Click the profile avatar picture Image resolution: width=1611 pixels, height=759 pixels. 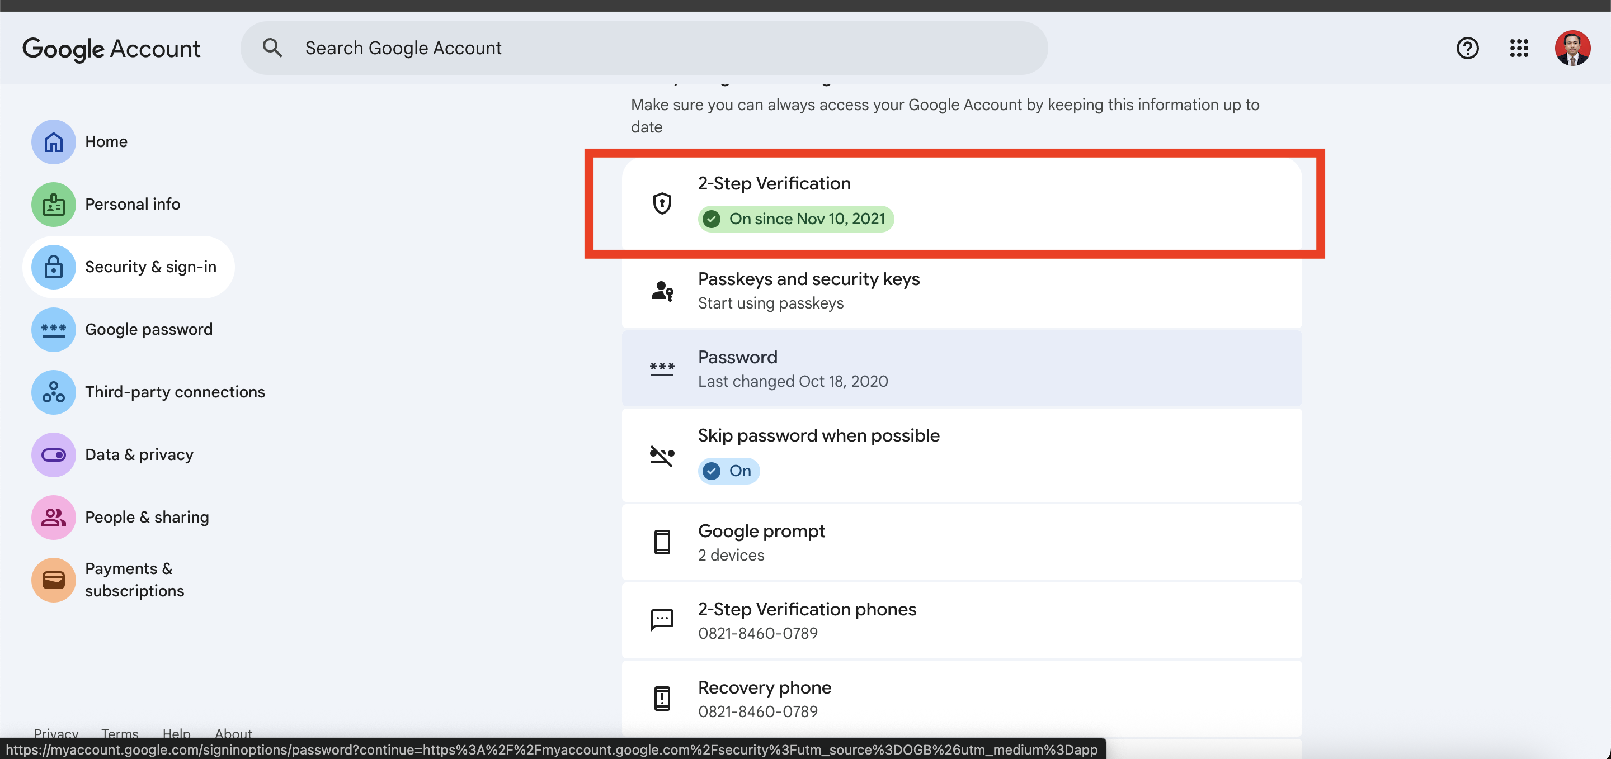point(1572,48)
